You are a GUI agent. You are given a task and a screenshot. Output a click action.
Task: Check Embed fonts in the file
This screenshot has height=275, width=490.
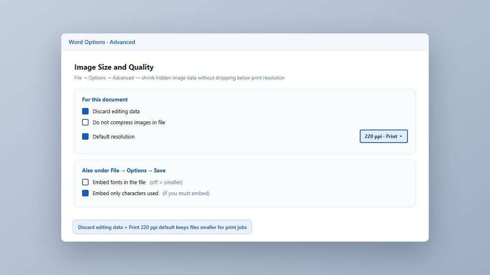[x=85, y=182]
